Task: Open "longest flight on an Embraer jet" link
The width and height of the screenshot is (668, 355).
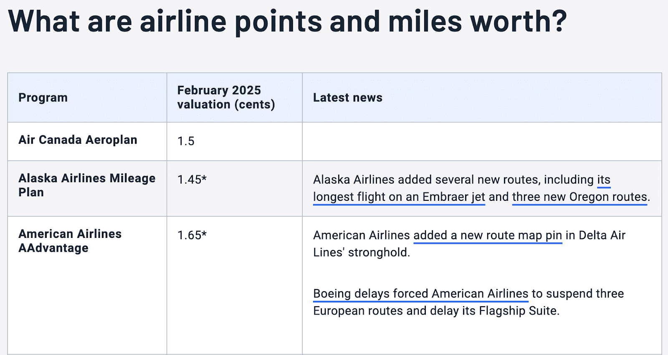Action: point(399,197)
